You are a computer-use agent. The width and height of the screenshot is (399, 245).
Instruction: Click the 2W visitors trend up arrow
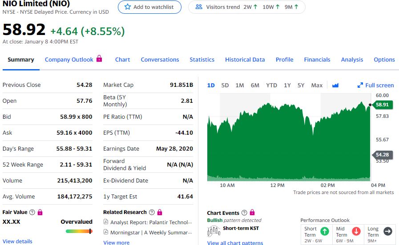pos(255,7)
